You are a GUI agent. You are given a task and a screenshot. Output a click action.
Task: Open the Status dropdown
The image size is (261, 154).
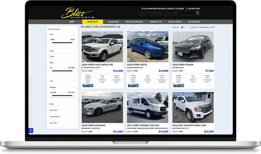coord(175,27)
